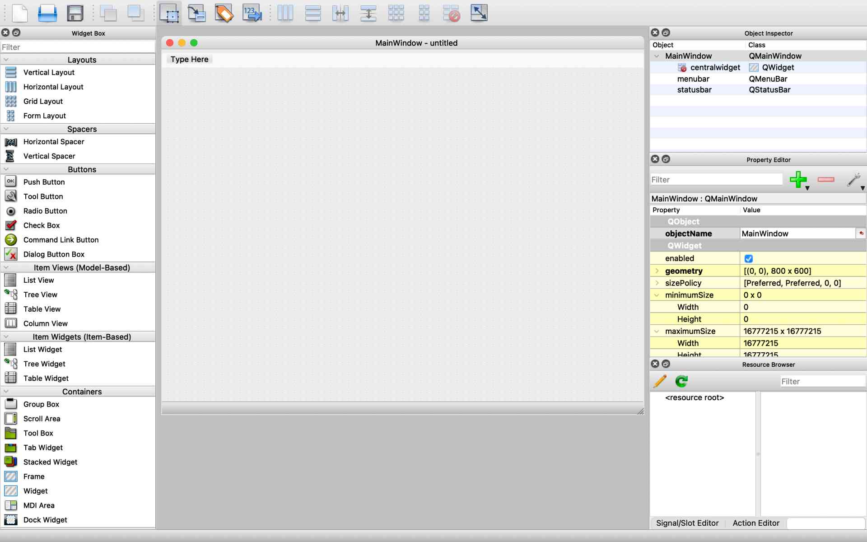Select Check Box in Widget Box

coord(42,225)
